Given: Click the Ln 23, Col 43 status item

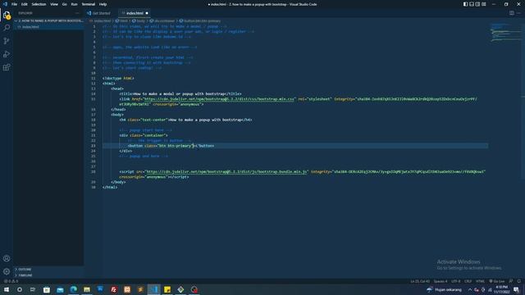Looking at the screenshot, I should 420,281.
